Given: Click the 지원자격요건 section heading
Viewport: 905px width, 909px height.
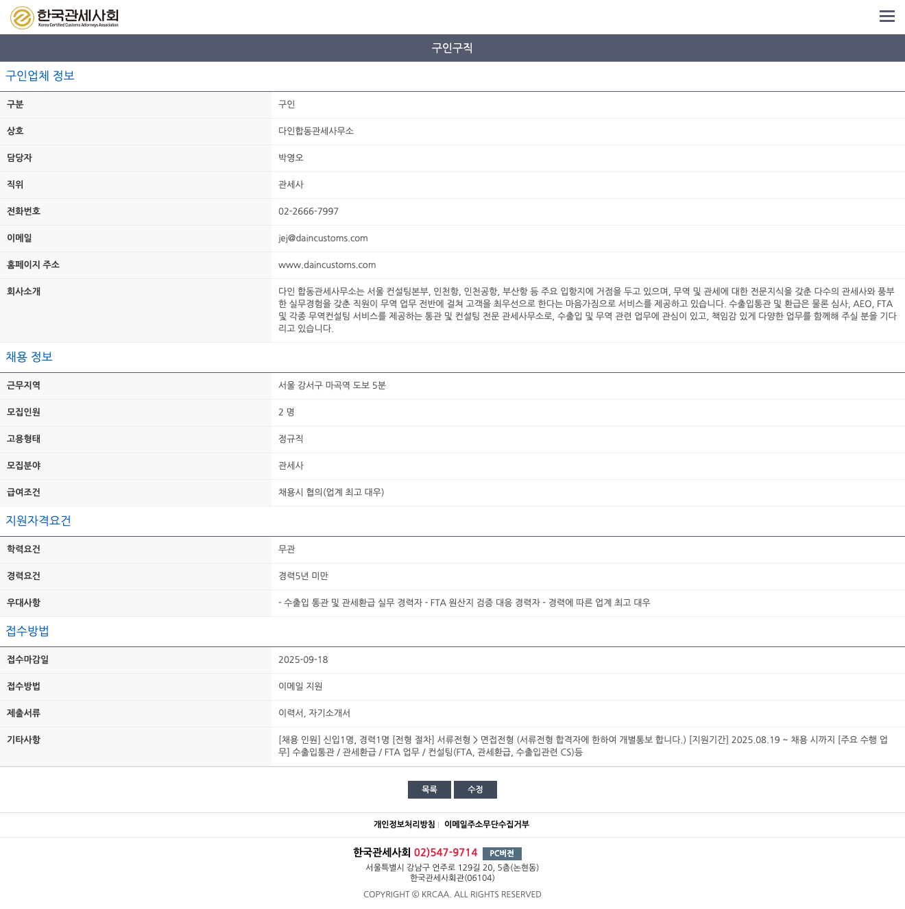Looking at the screenshot, I should 38,521.
